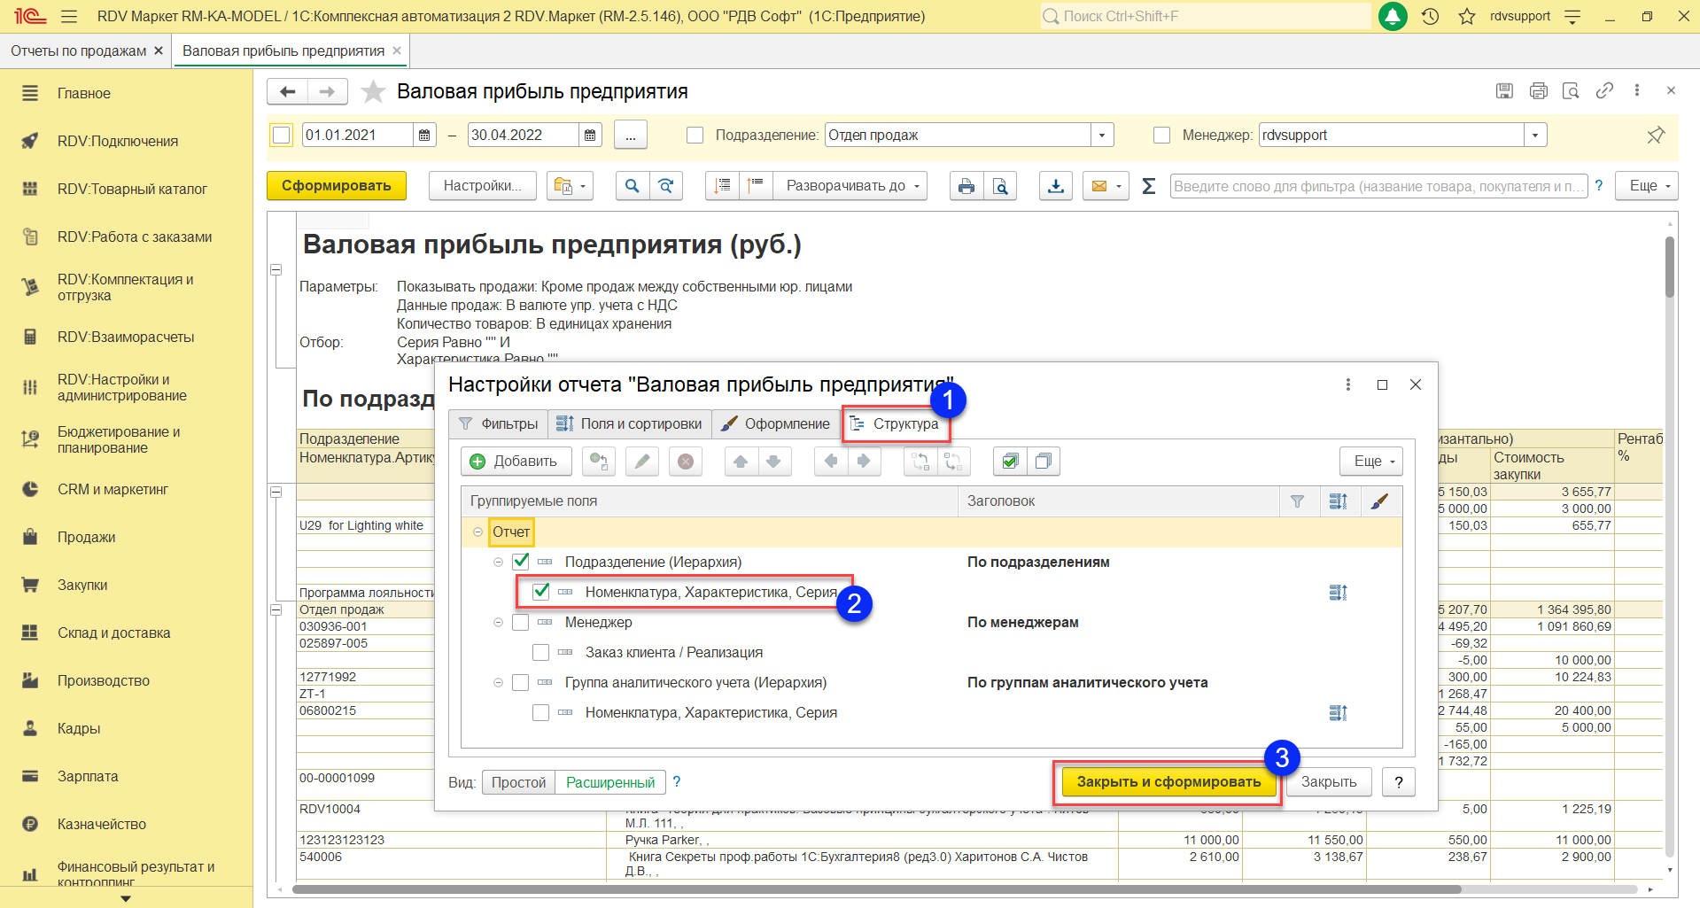
Task: Uncheck Подразделение (Иерархия) grouping checkbox
Action: (521, 562)
